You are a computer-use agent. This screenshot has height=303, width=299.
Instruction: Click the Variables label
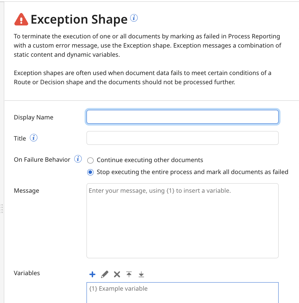click(x=26, y=273)
